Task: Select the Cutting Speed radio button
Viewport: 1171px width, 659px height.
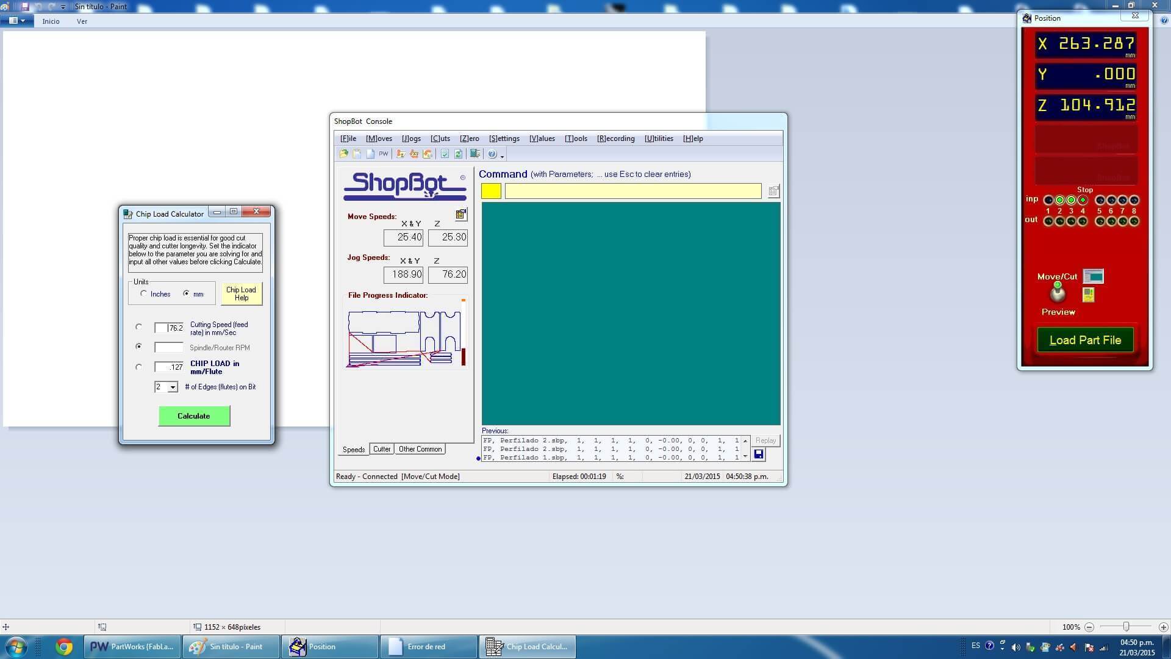Action: [139, 327]
